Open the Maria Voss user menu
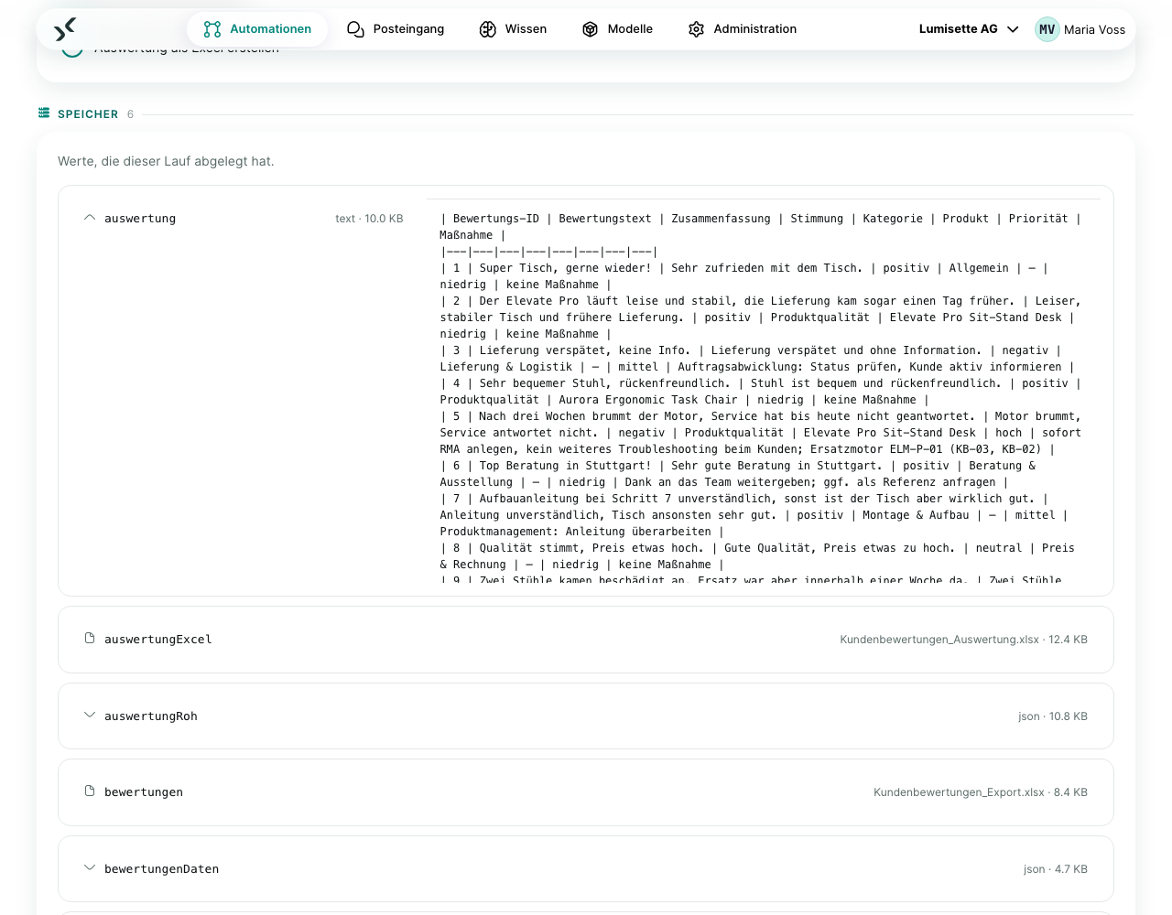This screenshot has width=1172, height=915. point(1080,29)
